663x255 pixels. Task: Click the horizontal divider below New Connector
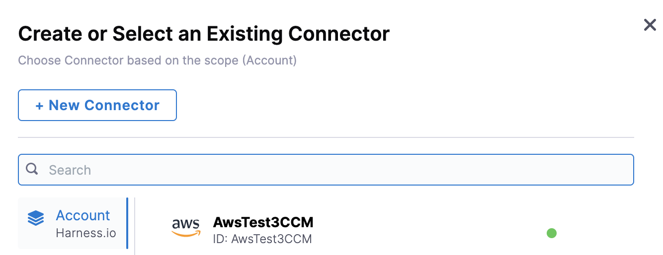(x=326, y=137)
